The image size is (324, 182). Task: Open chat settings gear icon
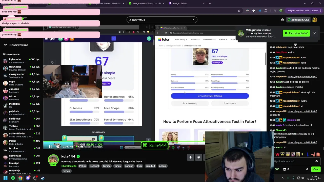coord(307,169)
